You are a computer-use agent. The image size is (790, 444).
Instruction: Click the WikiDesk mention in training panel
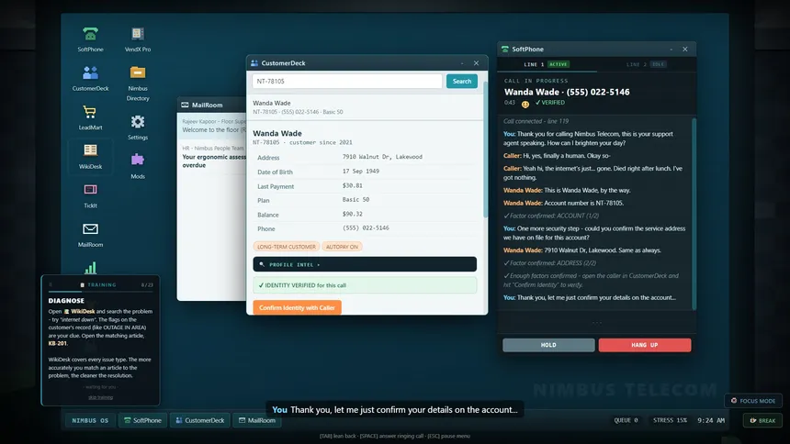pos(80,311)
